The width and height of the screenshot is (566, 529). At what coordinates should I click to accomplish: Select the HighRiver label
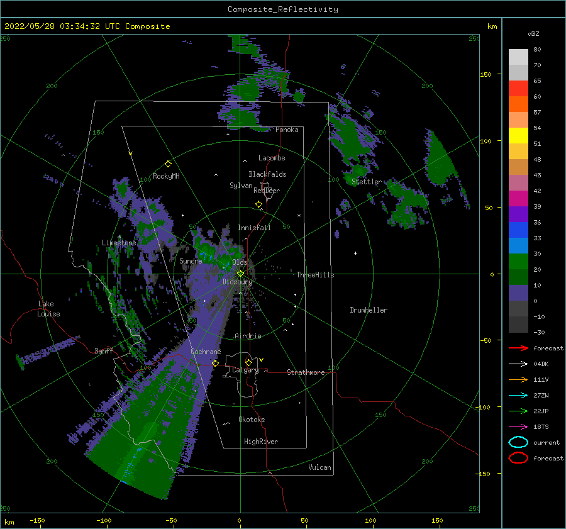pyautogui.click(x=261, y=442)
